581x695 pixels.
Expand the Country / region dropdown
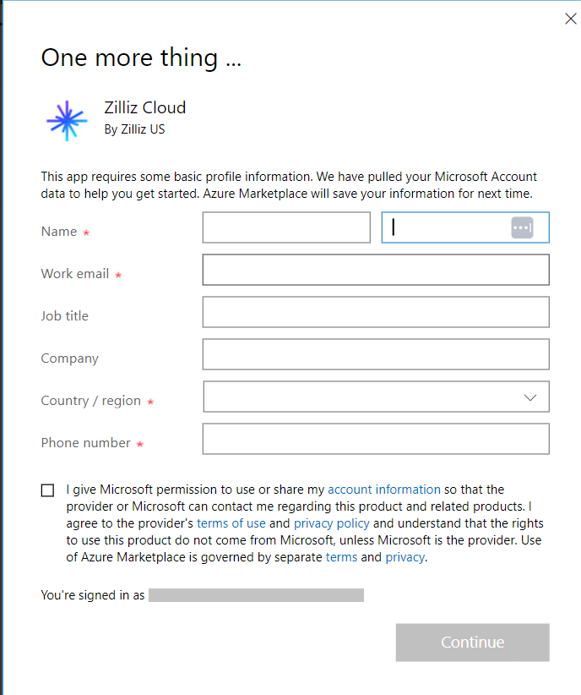[376, 397]
